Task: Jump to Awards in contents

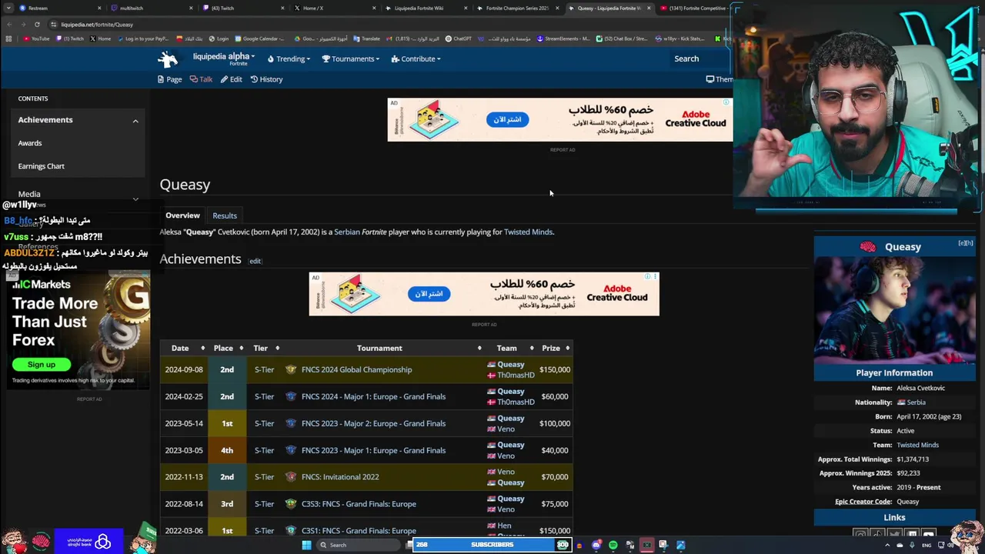Action: (30, 143)
